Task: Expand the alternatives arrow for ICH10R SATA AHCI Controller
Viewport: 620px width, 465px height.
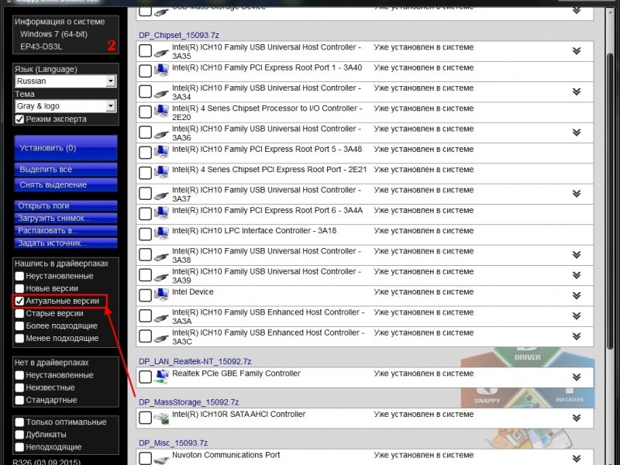Action: coord(577,418)
